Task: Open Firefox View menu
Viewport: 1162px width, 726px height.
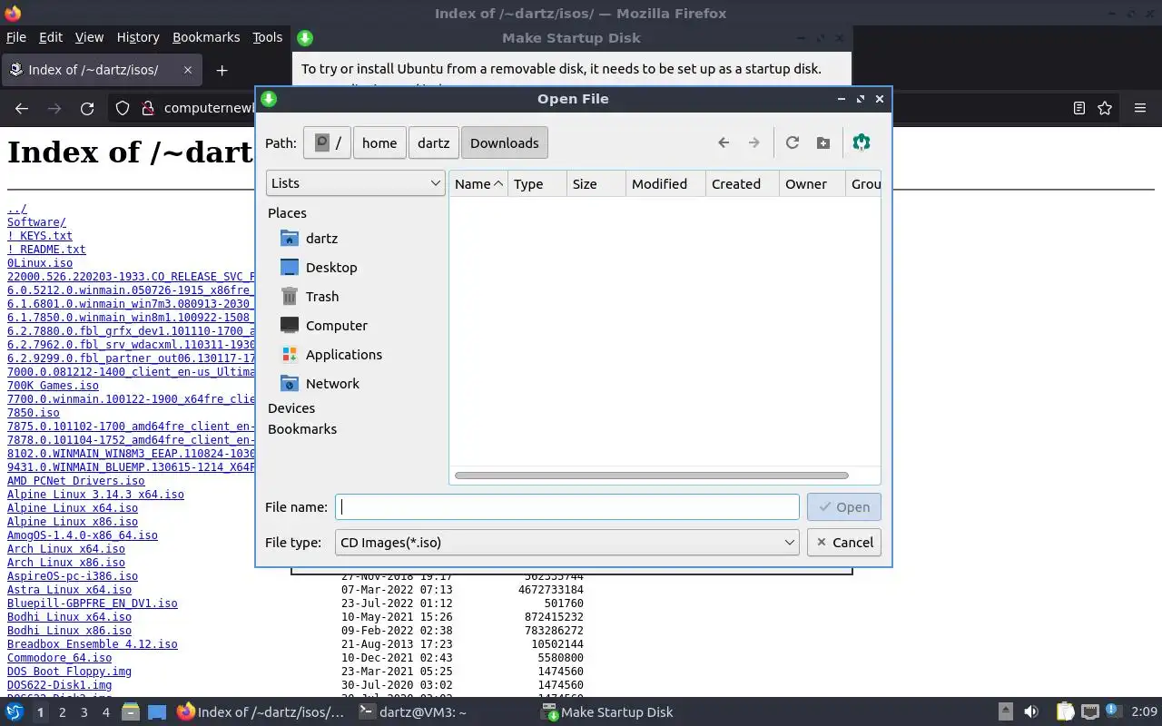Action: (89, 37)
